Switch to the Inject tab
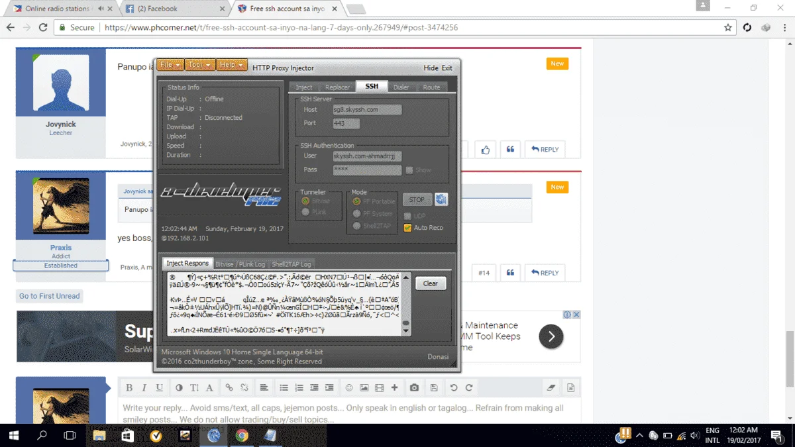The width and height of the screenshot is (795, 447). (304, 87)
